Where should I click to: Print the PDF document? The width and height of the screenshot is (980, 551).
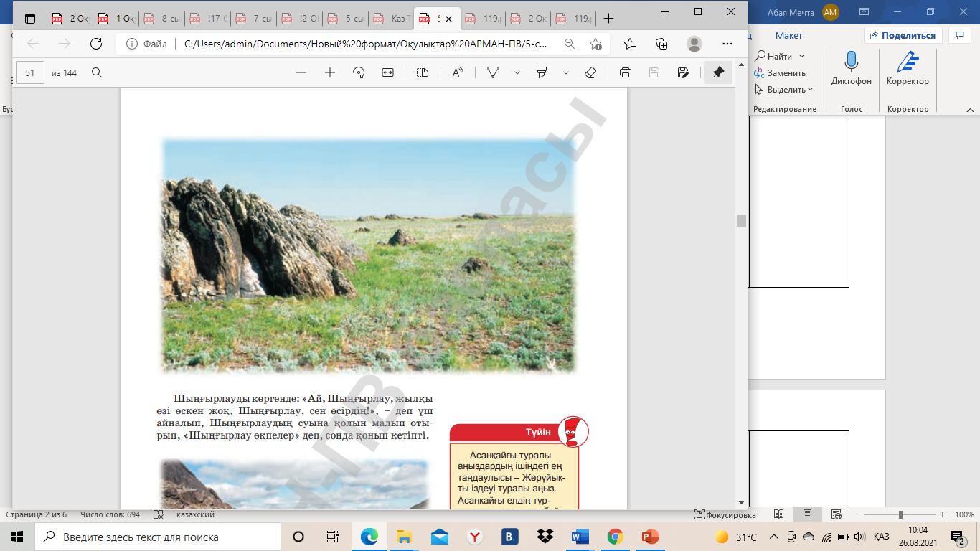coord(626,72)
